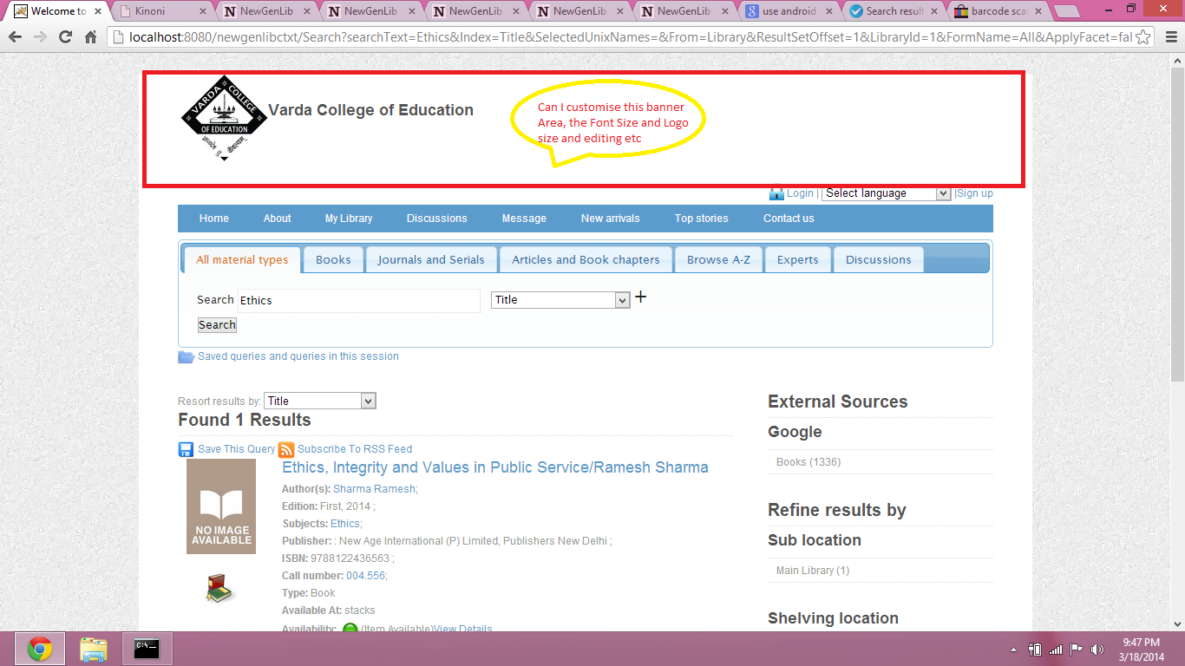This screenshot has width=1185, height=666.
Task: Open the Resort results by dropdown
Action: (x=319, y=401)
